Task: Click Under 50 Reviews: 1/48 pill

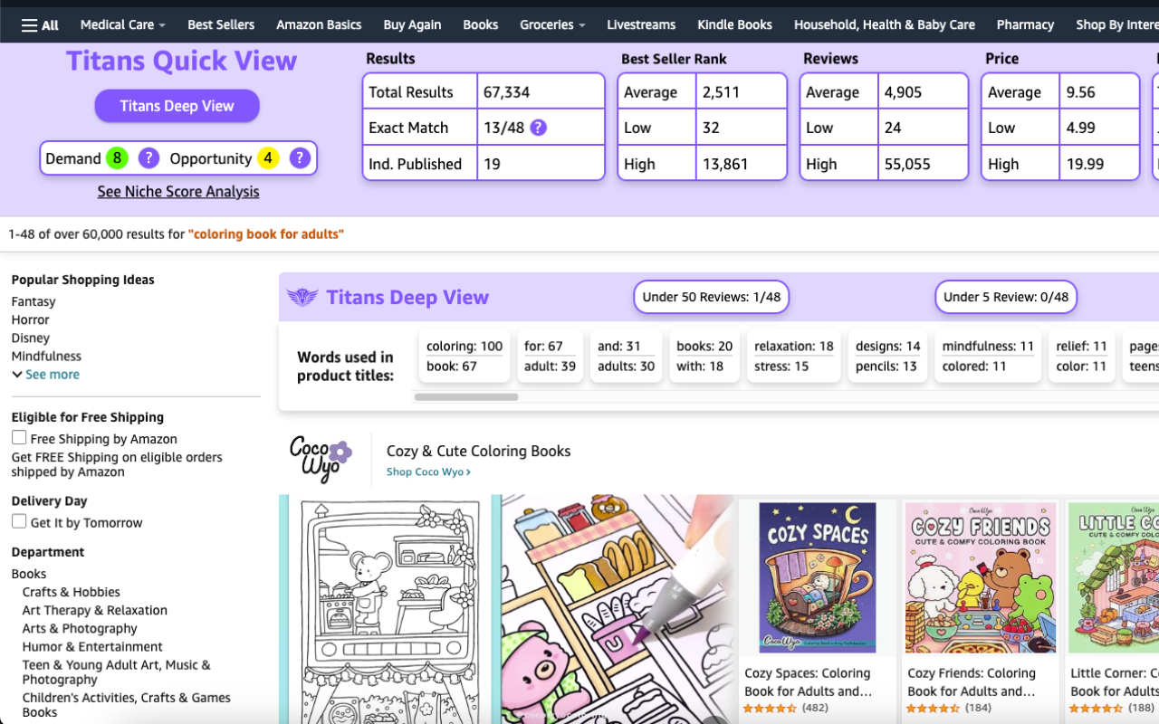Action: coord(712,297)
